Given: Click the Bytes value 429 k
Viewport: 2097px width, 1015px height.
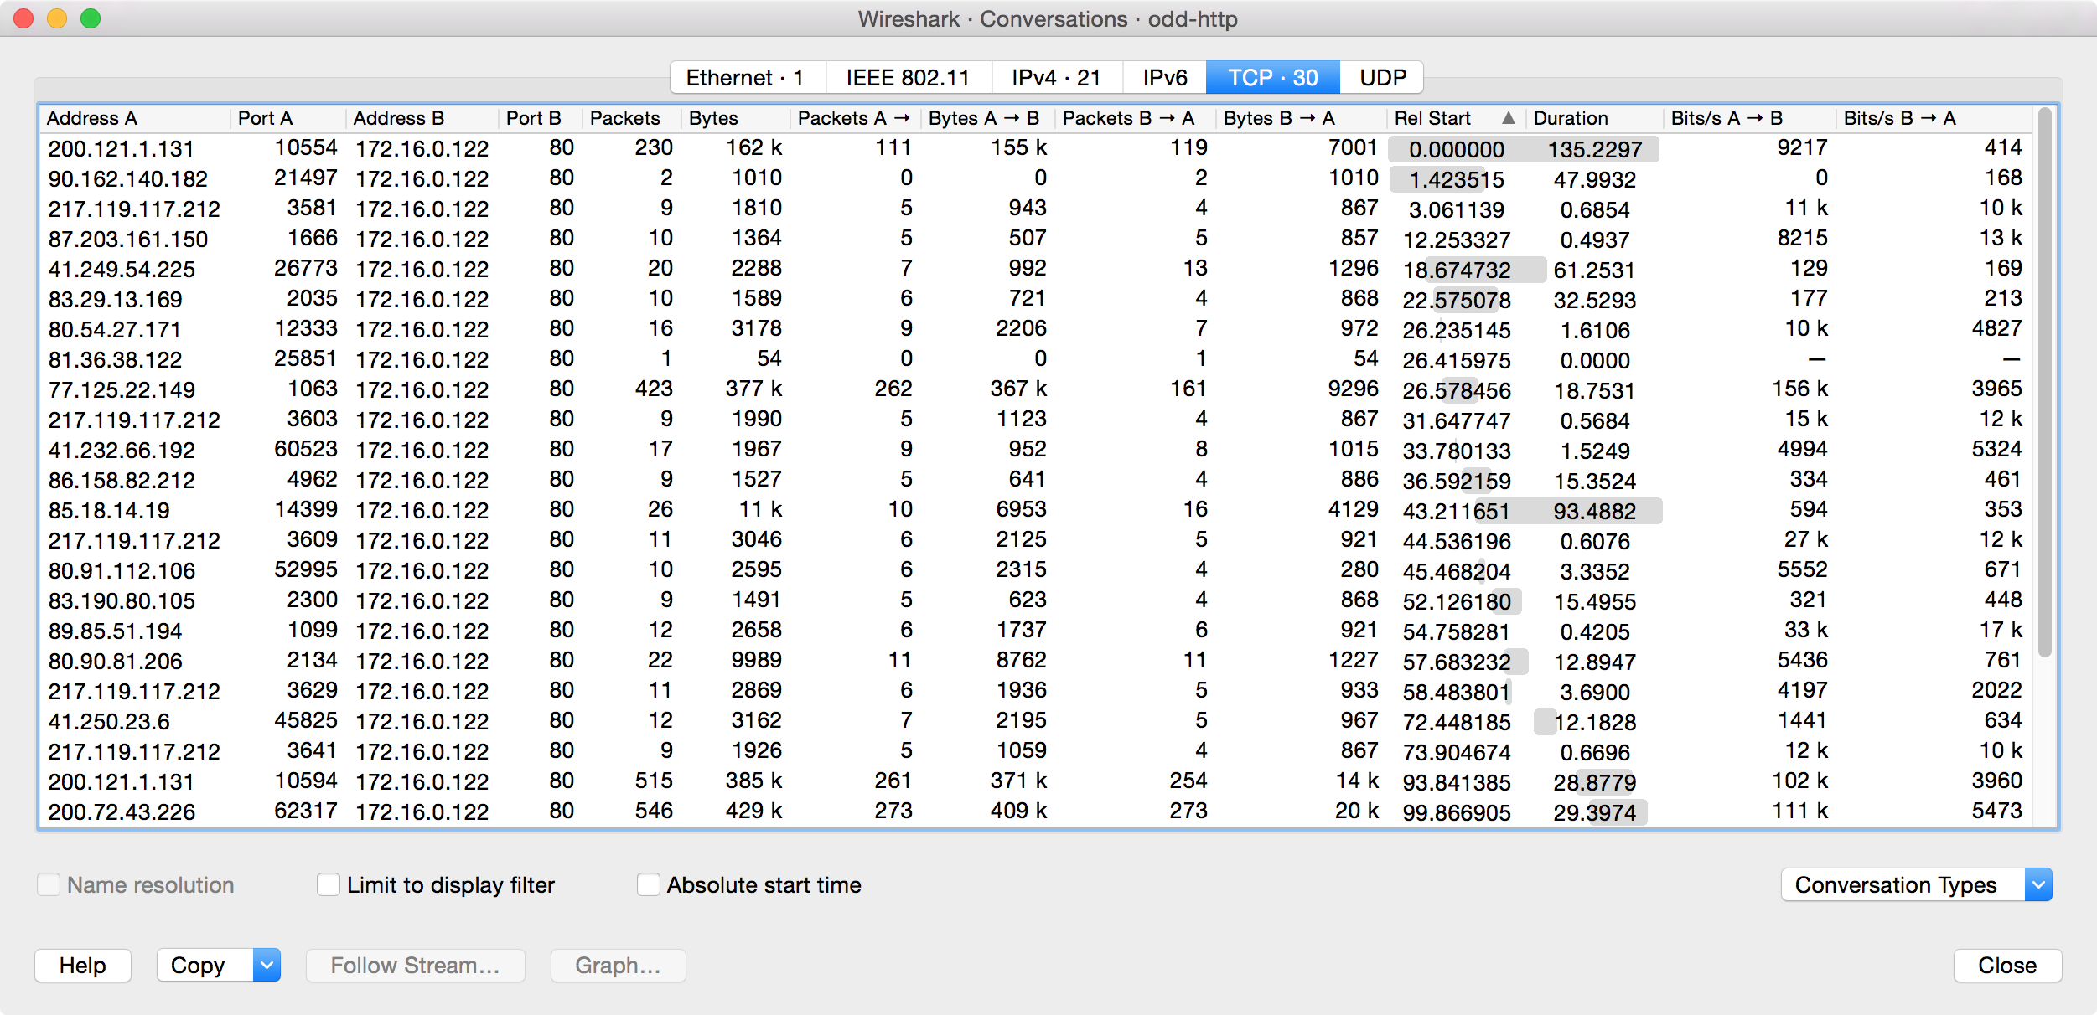Looking at the screenshot, I should click(753, 811).
